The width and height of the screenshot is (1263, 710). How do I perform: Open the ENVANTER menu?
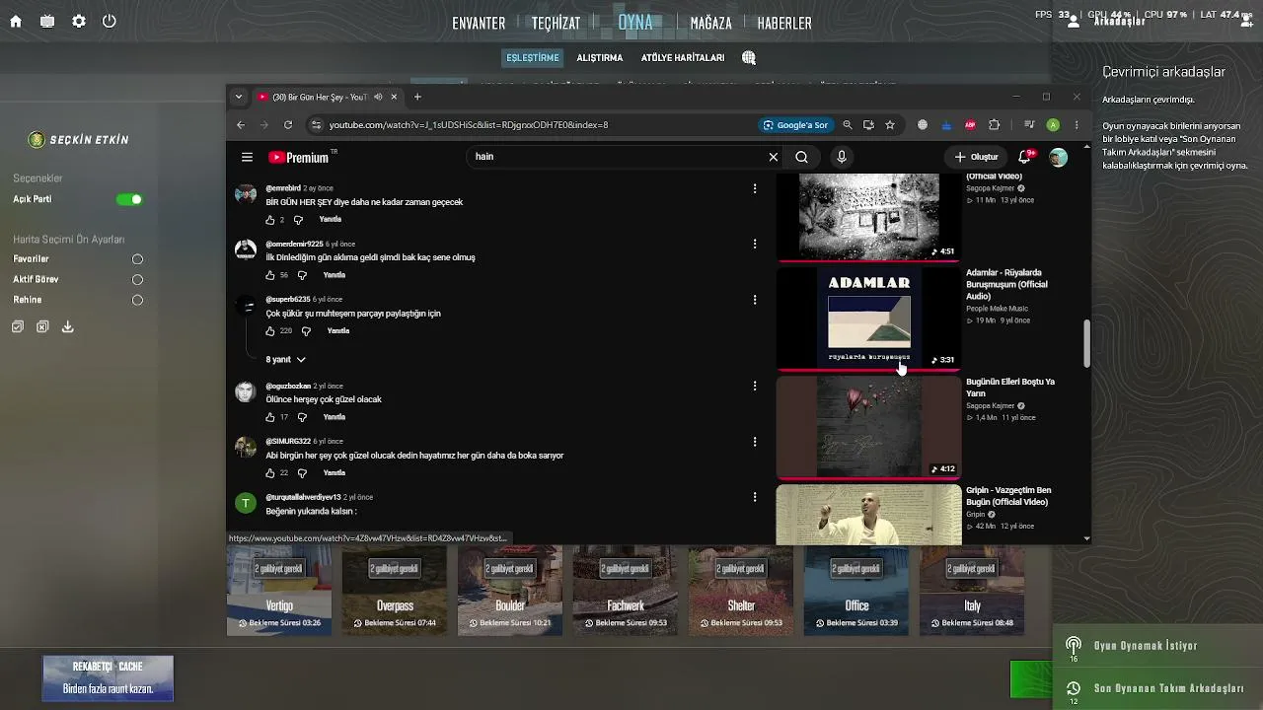pyautogui.click(x=479, y=23)
